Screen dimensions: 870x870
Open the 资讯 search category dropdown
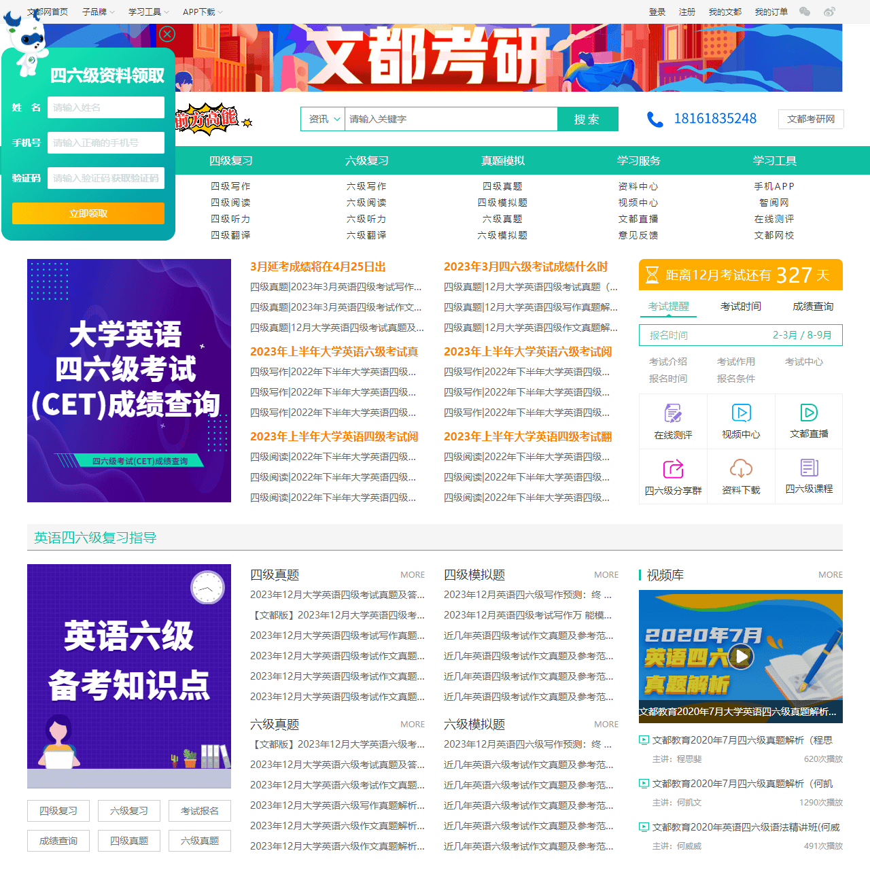[x=323, y=119]
